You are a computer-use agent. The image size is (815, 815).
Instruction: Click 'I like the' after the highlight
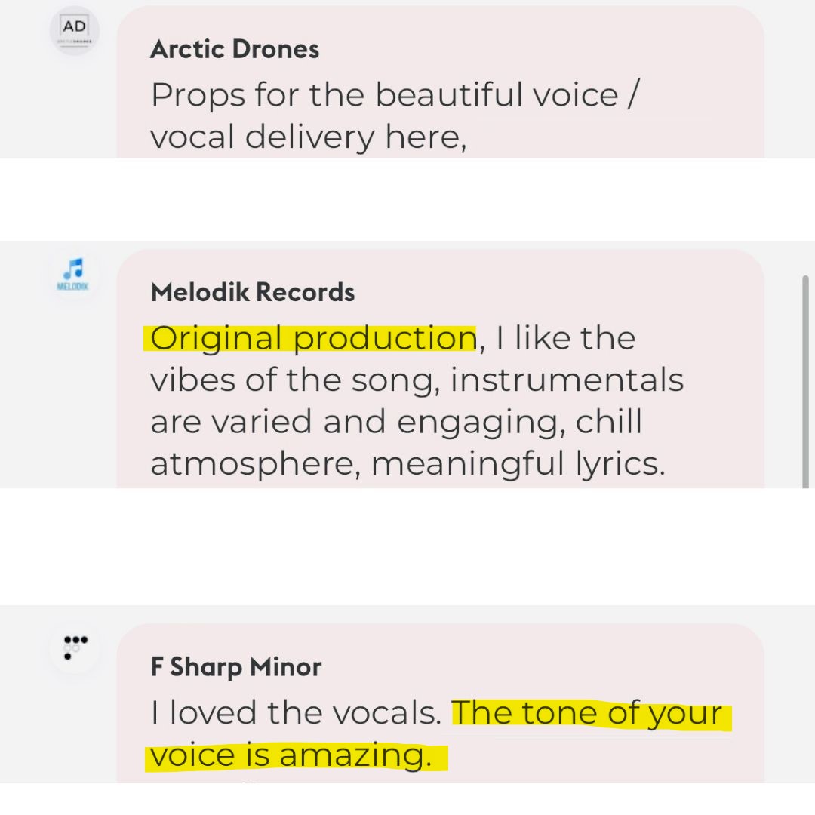click(566, 338)
